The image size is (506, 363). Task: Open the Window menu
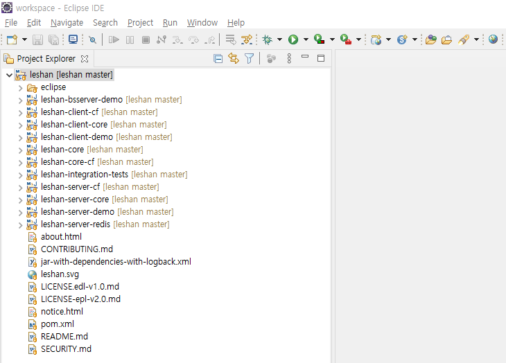pyautogui.click(x=202, y=23)
